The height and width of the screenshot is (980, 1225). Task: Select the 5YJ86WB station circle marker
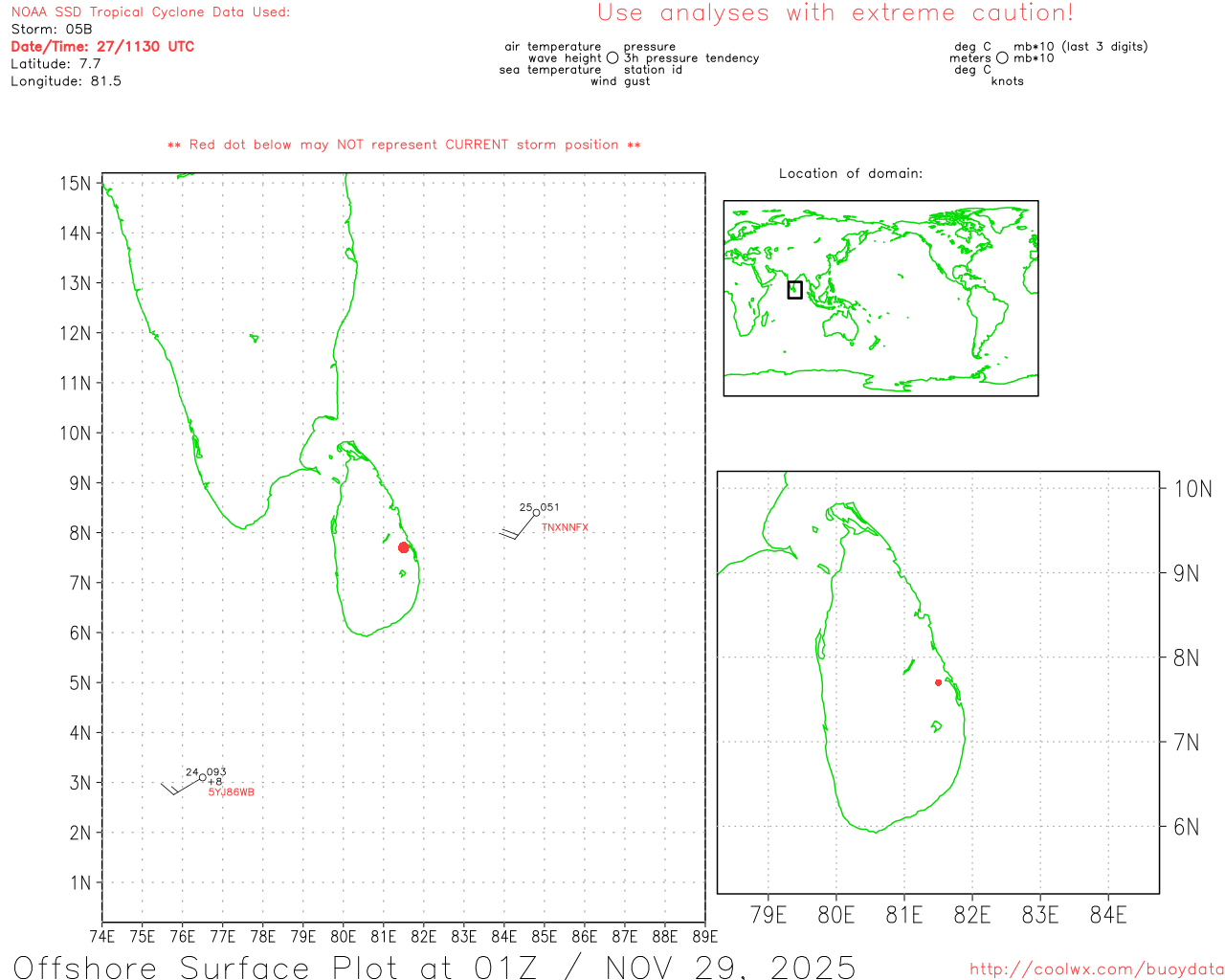point(202,778)
